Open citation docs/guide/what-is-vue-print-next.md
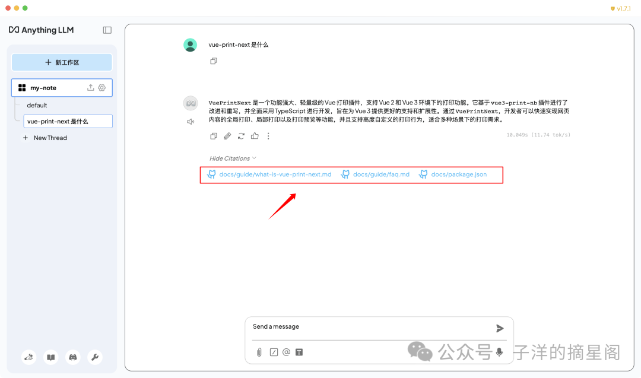 tap(269, 174)
